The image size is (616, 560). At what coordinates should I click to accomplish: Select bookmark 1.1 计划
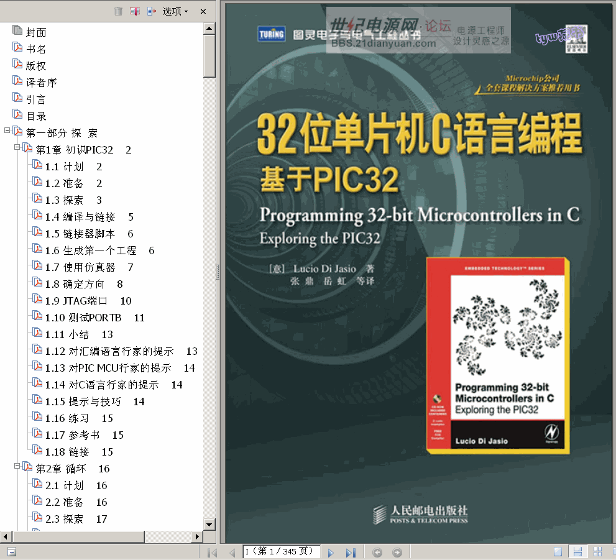pyautogui.click(x=73, y=167)
